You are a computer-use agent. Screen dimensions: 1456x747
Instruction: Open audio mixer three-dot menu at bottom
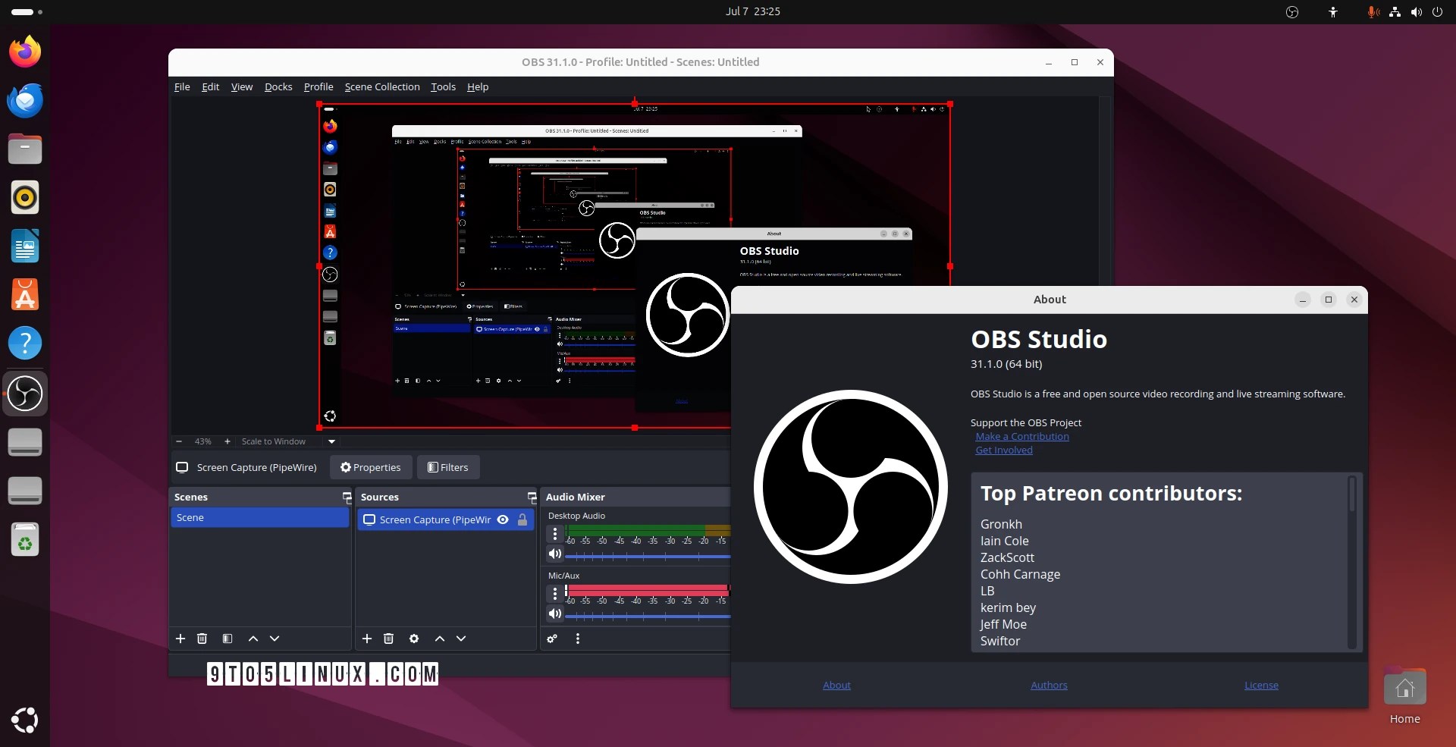coord(578,639)
